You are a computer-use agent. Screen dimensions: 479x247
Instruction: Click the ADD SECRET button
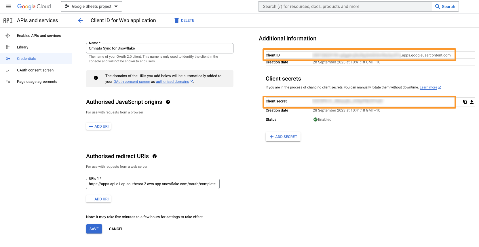(x=283, y=137)
